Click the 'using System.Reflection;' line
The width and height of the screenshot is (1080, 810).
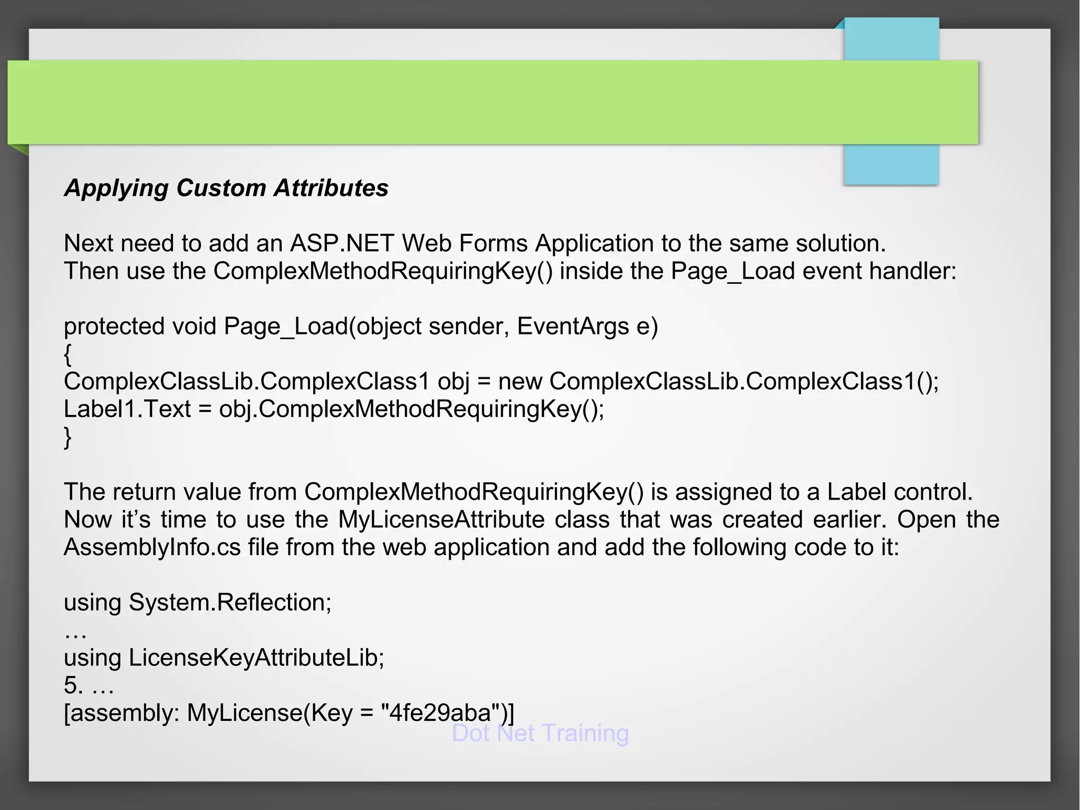pos(198,603)
